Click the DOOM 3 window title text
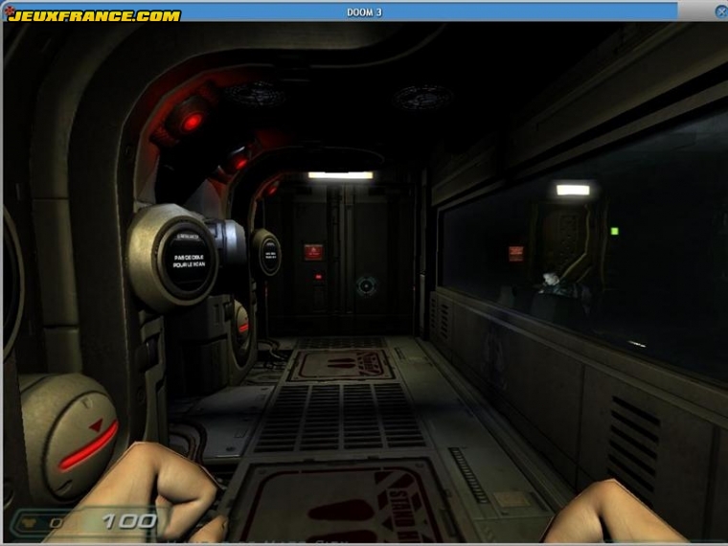Image resolution: width=728 pixels, height=546 pixels. click(364, 12)
